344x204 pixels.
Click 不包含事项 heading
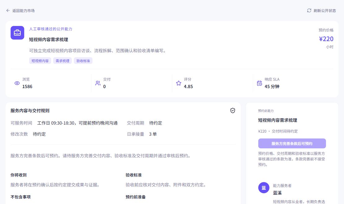pyautogui.click(x=21, y=197)
